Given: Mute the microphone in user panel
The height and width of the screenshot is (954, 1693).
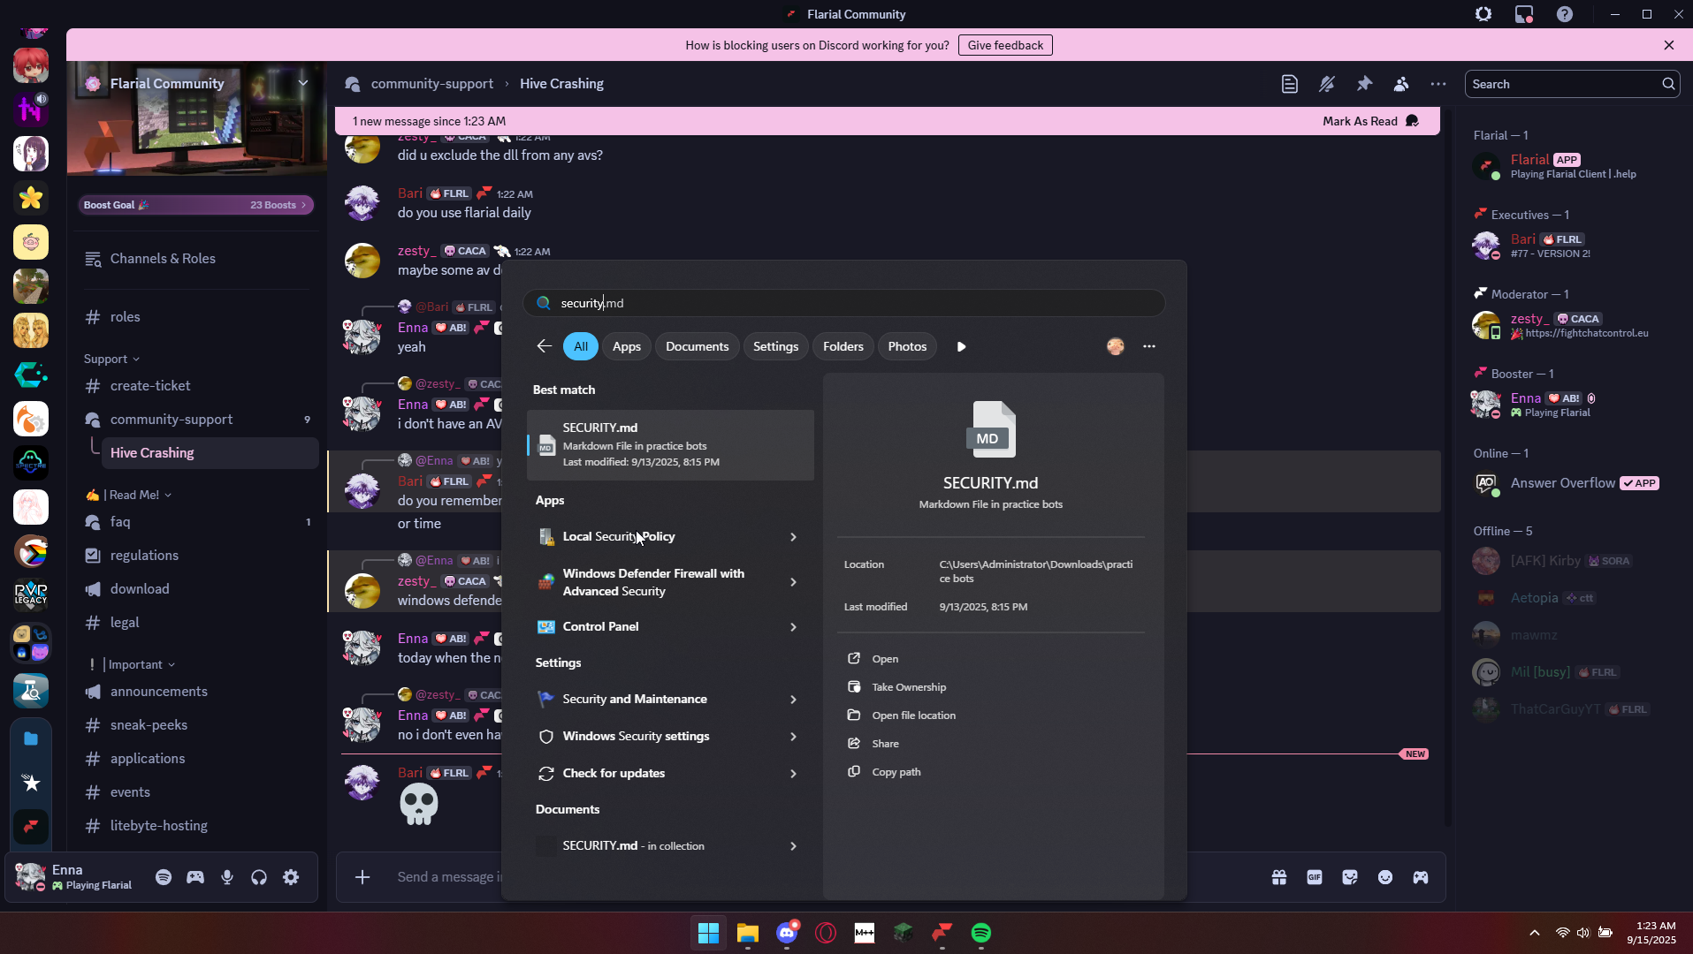Looking at the screenshot, I should (x=227, y=877).
